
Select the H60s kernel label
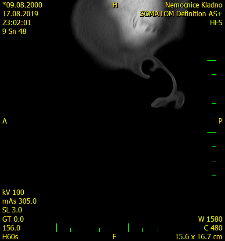click(x=10, y=237)
